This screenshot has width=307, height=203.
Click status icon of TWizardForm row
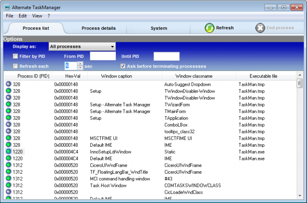pos(9,104)
